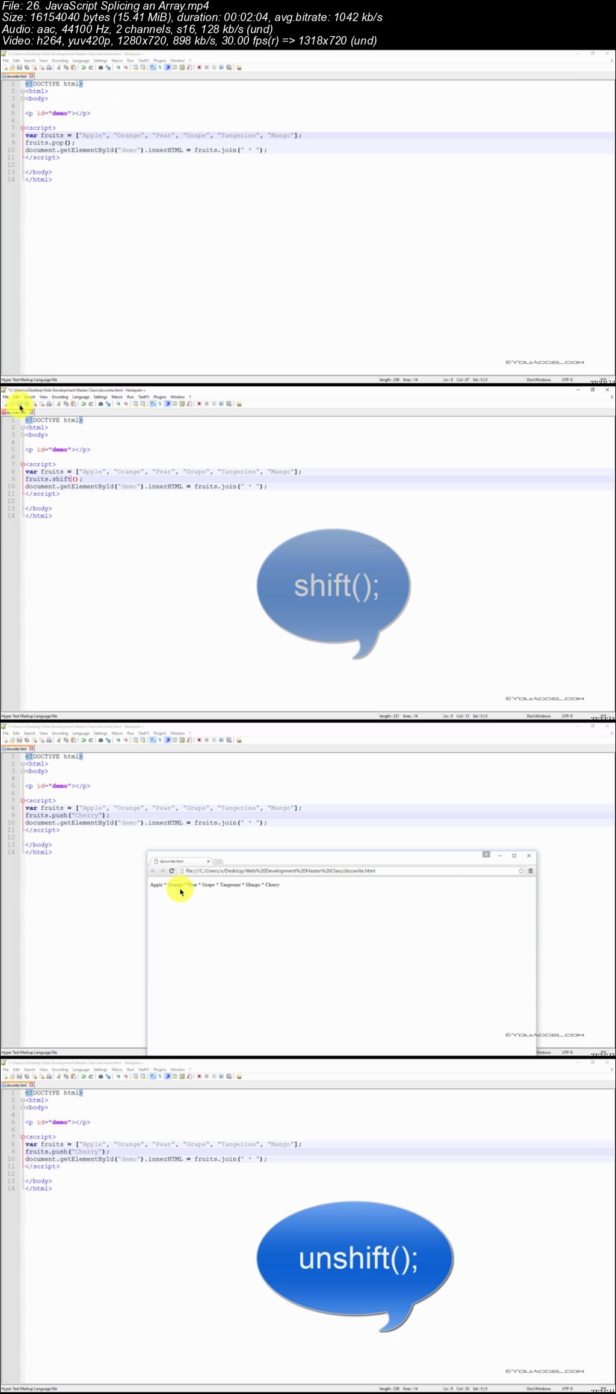Open File menu in the fruits.pop() frame

point(5,61)
